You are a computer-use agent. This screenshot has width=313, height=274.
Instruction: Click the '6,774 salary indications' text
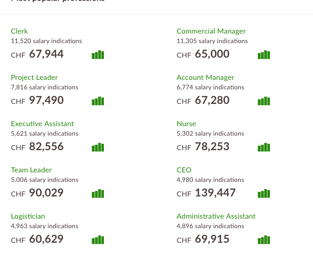tap(210, 88)
